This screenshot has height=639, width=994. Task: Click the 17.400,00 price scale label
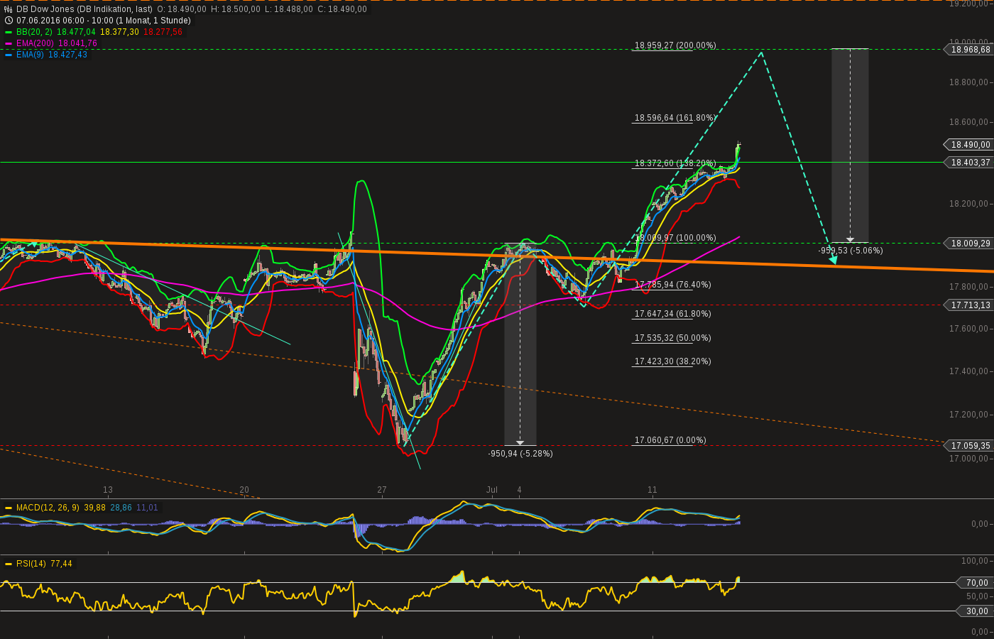point(969,371)
